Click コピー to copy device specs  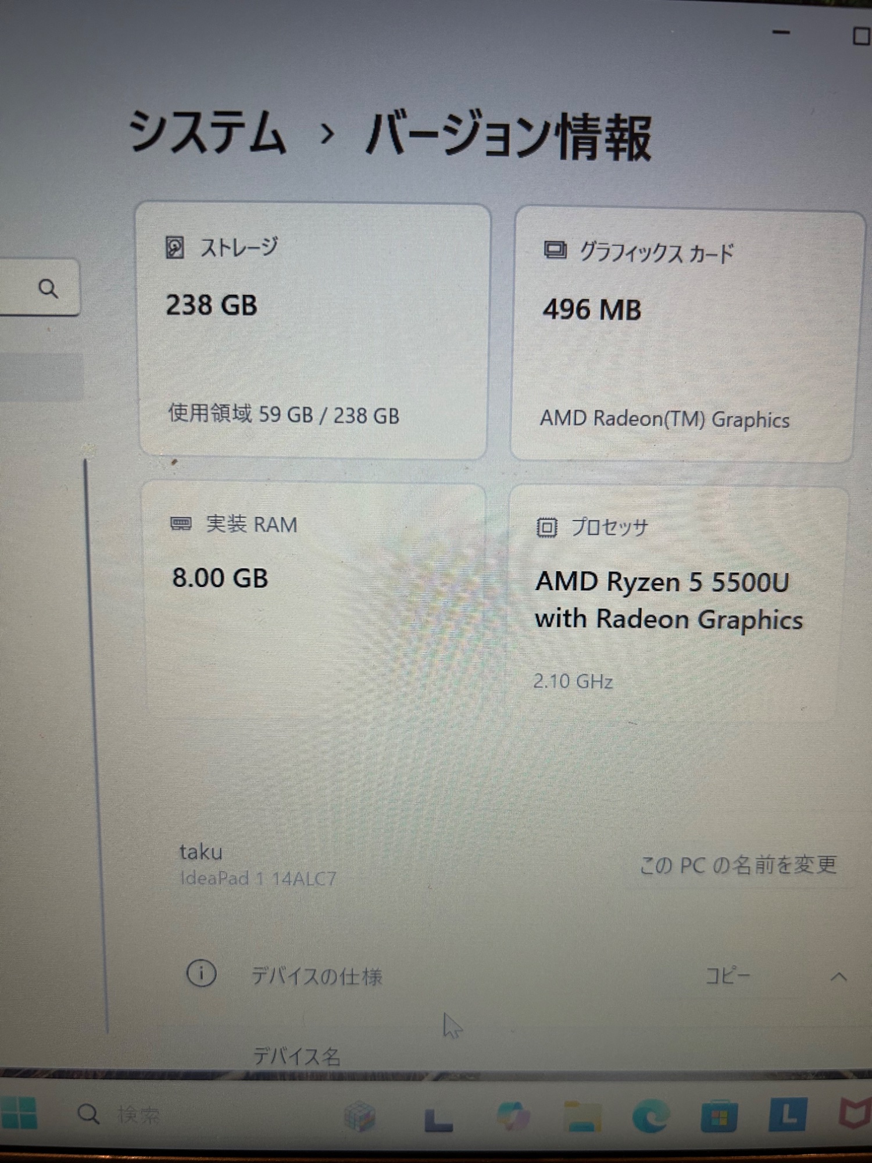(x=728, y=975)
